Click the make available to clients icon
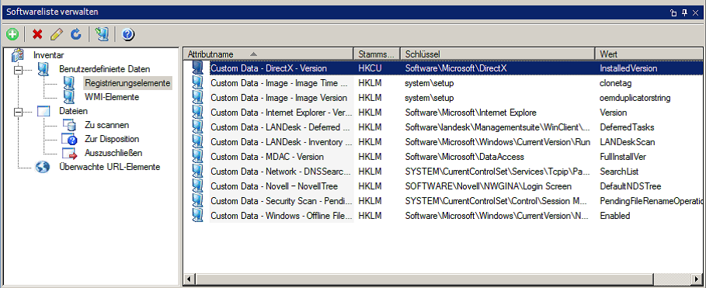 [103, 34]
